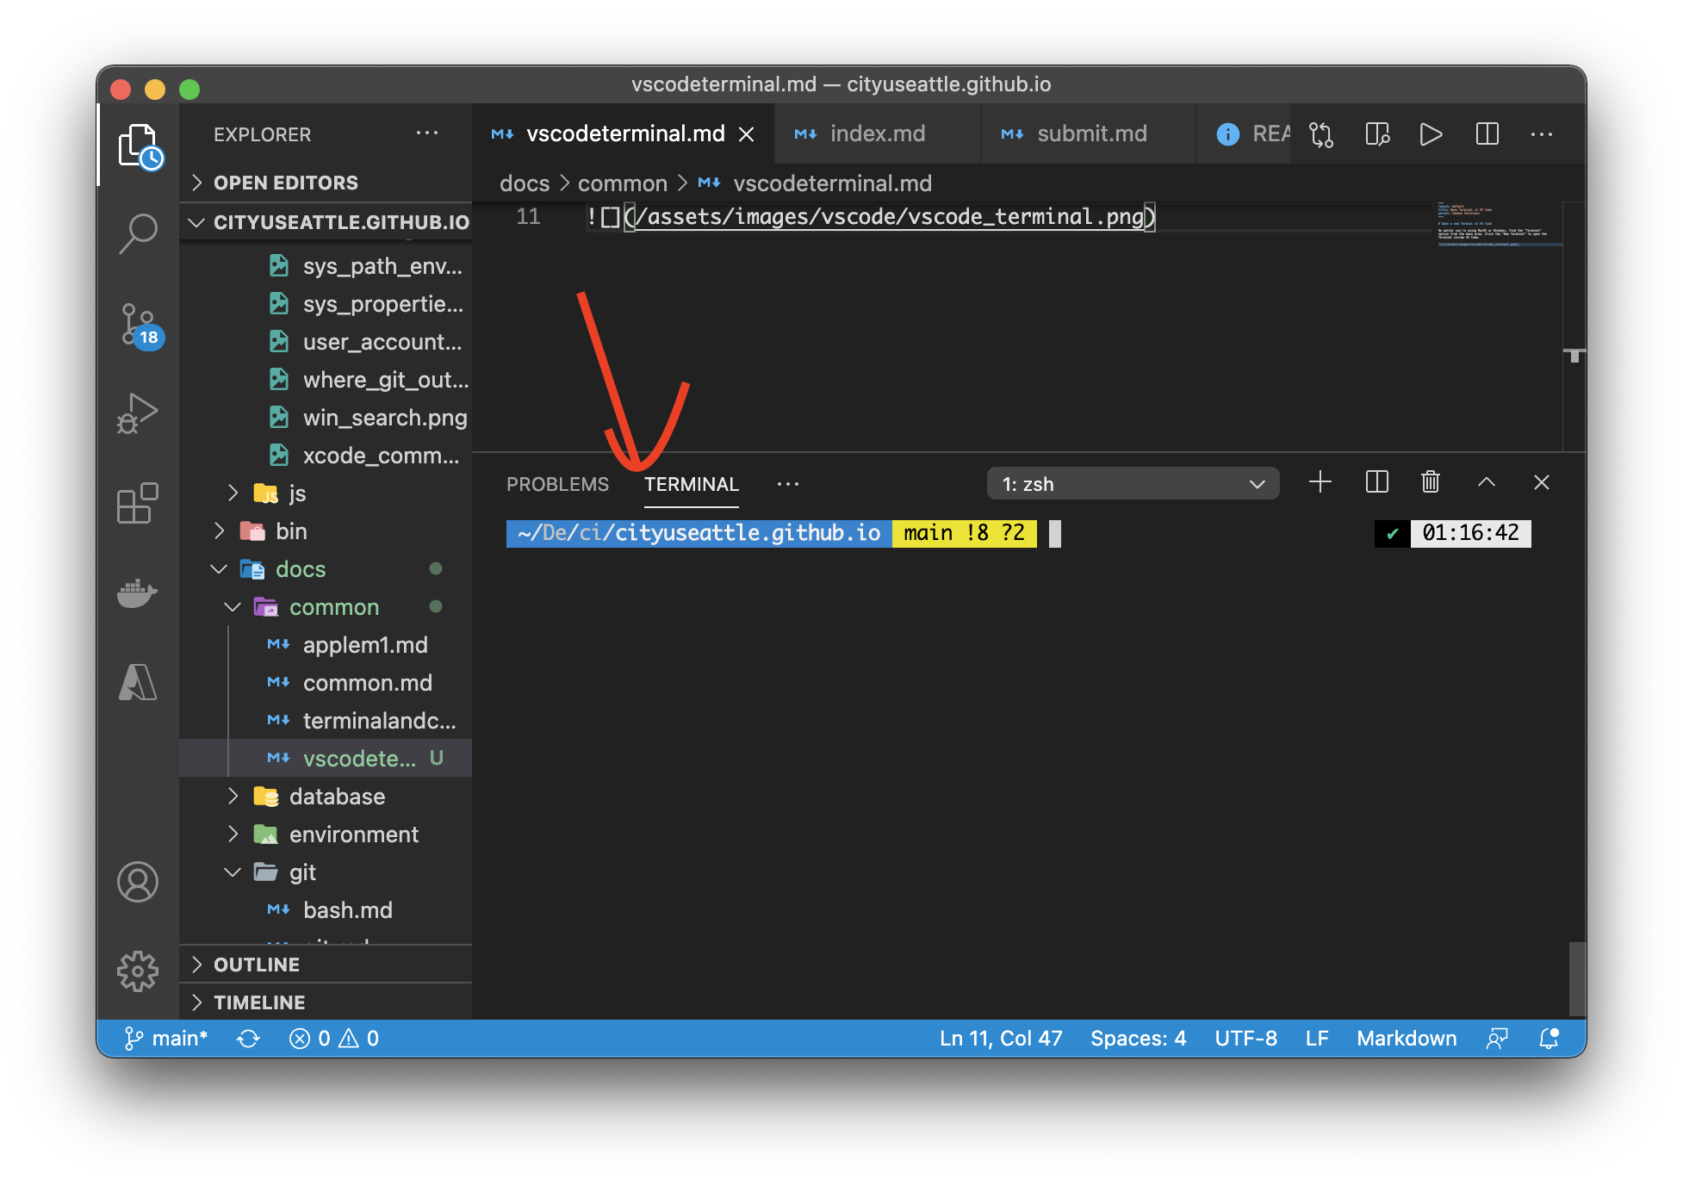Click the docs breadcrumb
This screenshot has width=1683, height=1185.
[524, 183]
